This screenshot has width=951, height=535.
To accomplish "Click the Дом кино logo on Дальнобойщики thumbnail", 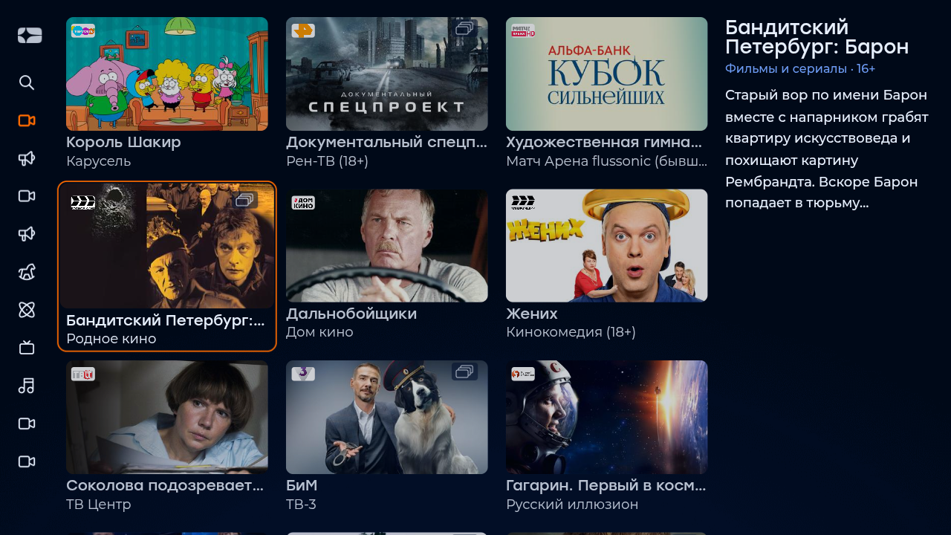I will pyautogui.click(x=303, y=203).
